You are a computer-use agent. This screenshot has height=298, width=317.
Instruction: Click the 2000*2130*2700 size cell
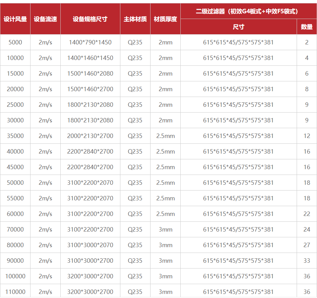pyautogui.click(x=90, y=136)
